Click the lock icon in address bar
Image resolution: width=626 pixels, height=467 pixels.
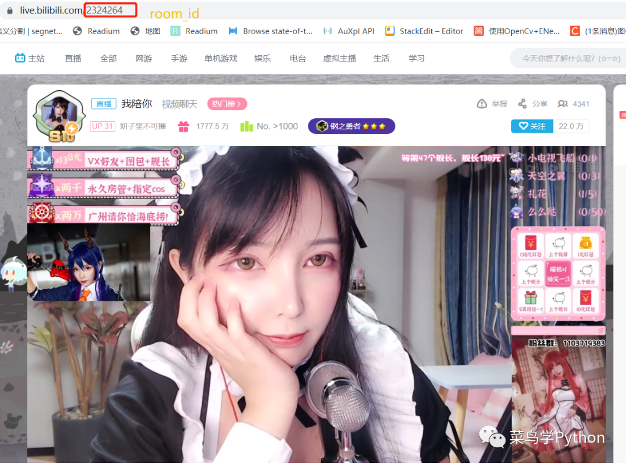pyautogui.click(x=10, y=10)
